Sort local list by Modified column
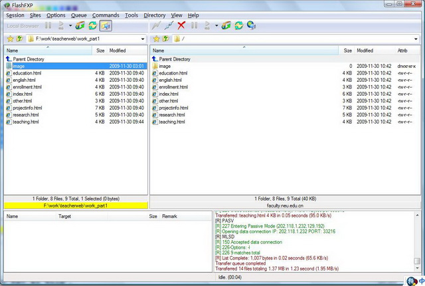This screenshot has height=286, width=425. point(127,51)
